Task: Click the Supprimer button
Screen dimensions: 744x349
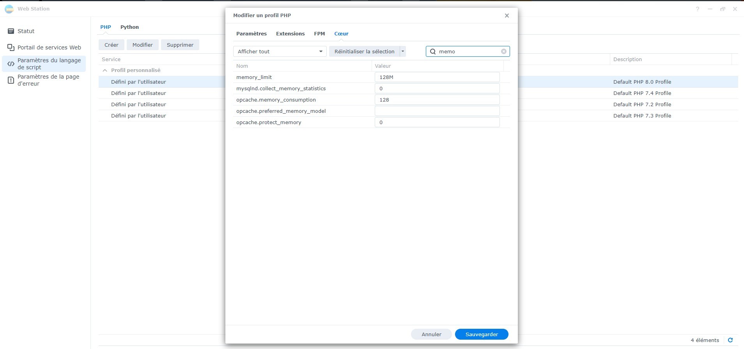Action: coord(180,45)
